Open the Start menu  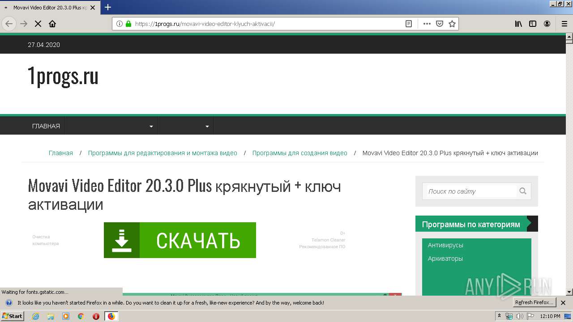point(13,316)
